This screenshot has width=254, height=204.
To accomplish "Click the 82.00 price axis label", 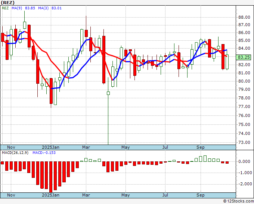I will coord(244,65).
